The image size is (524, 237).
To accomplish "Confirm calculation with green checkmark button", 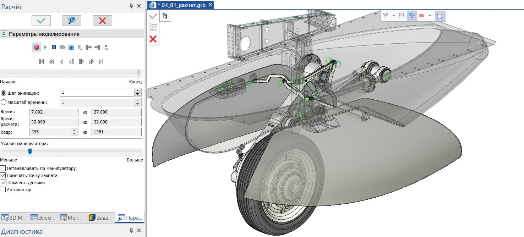I will point(41,21).
